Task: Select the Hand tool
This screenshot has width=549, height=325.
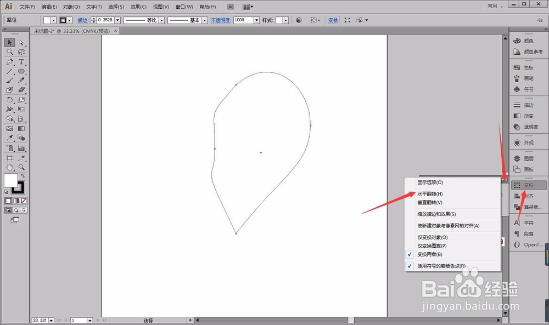Action: point(9,167)
